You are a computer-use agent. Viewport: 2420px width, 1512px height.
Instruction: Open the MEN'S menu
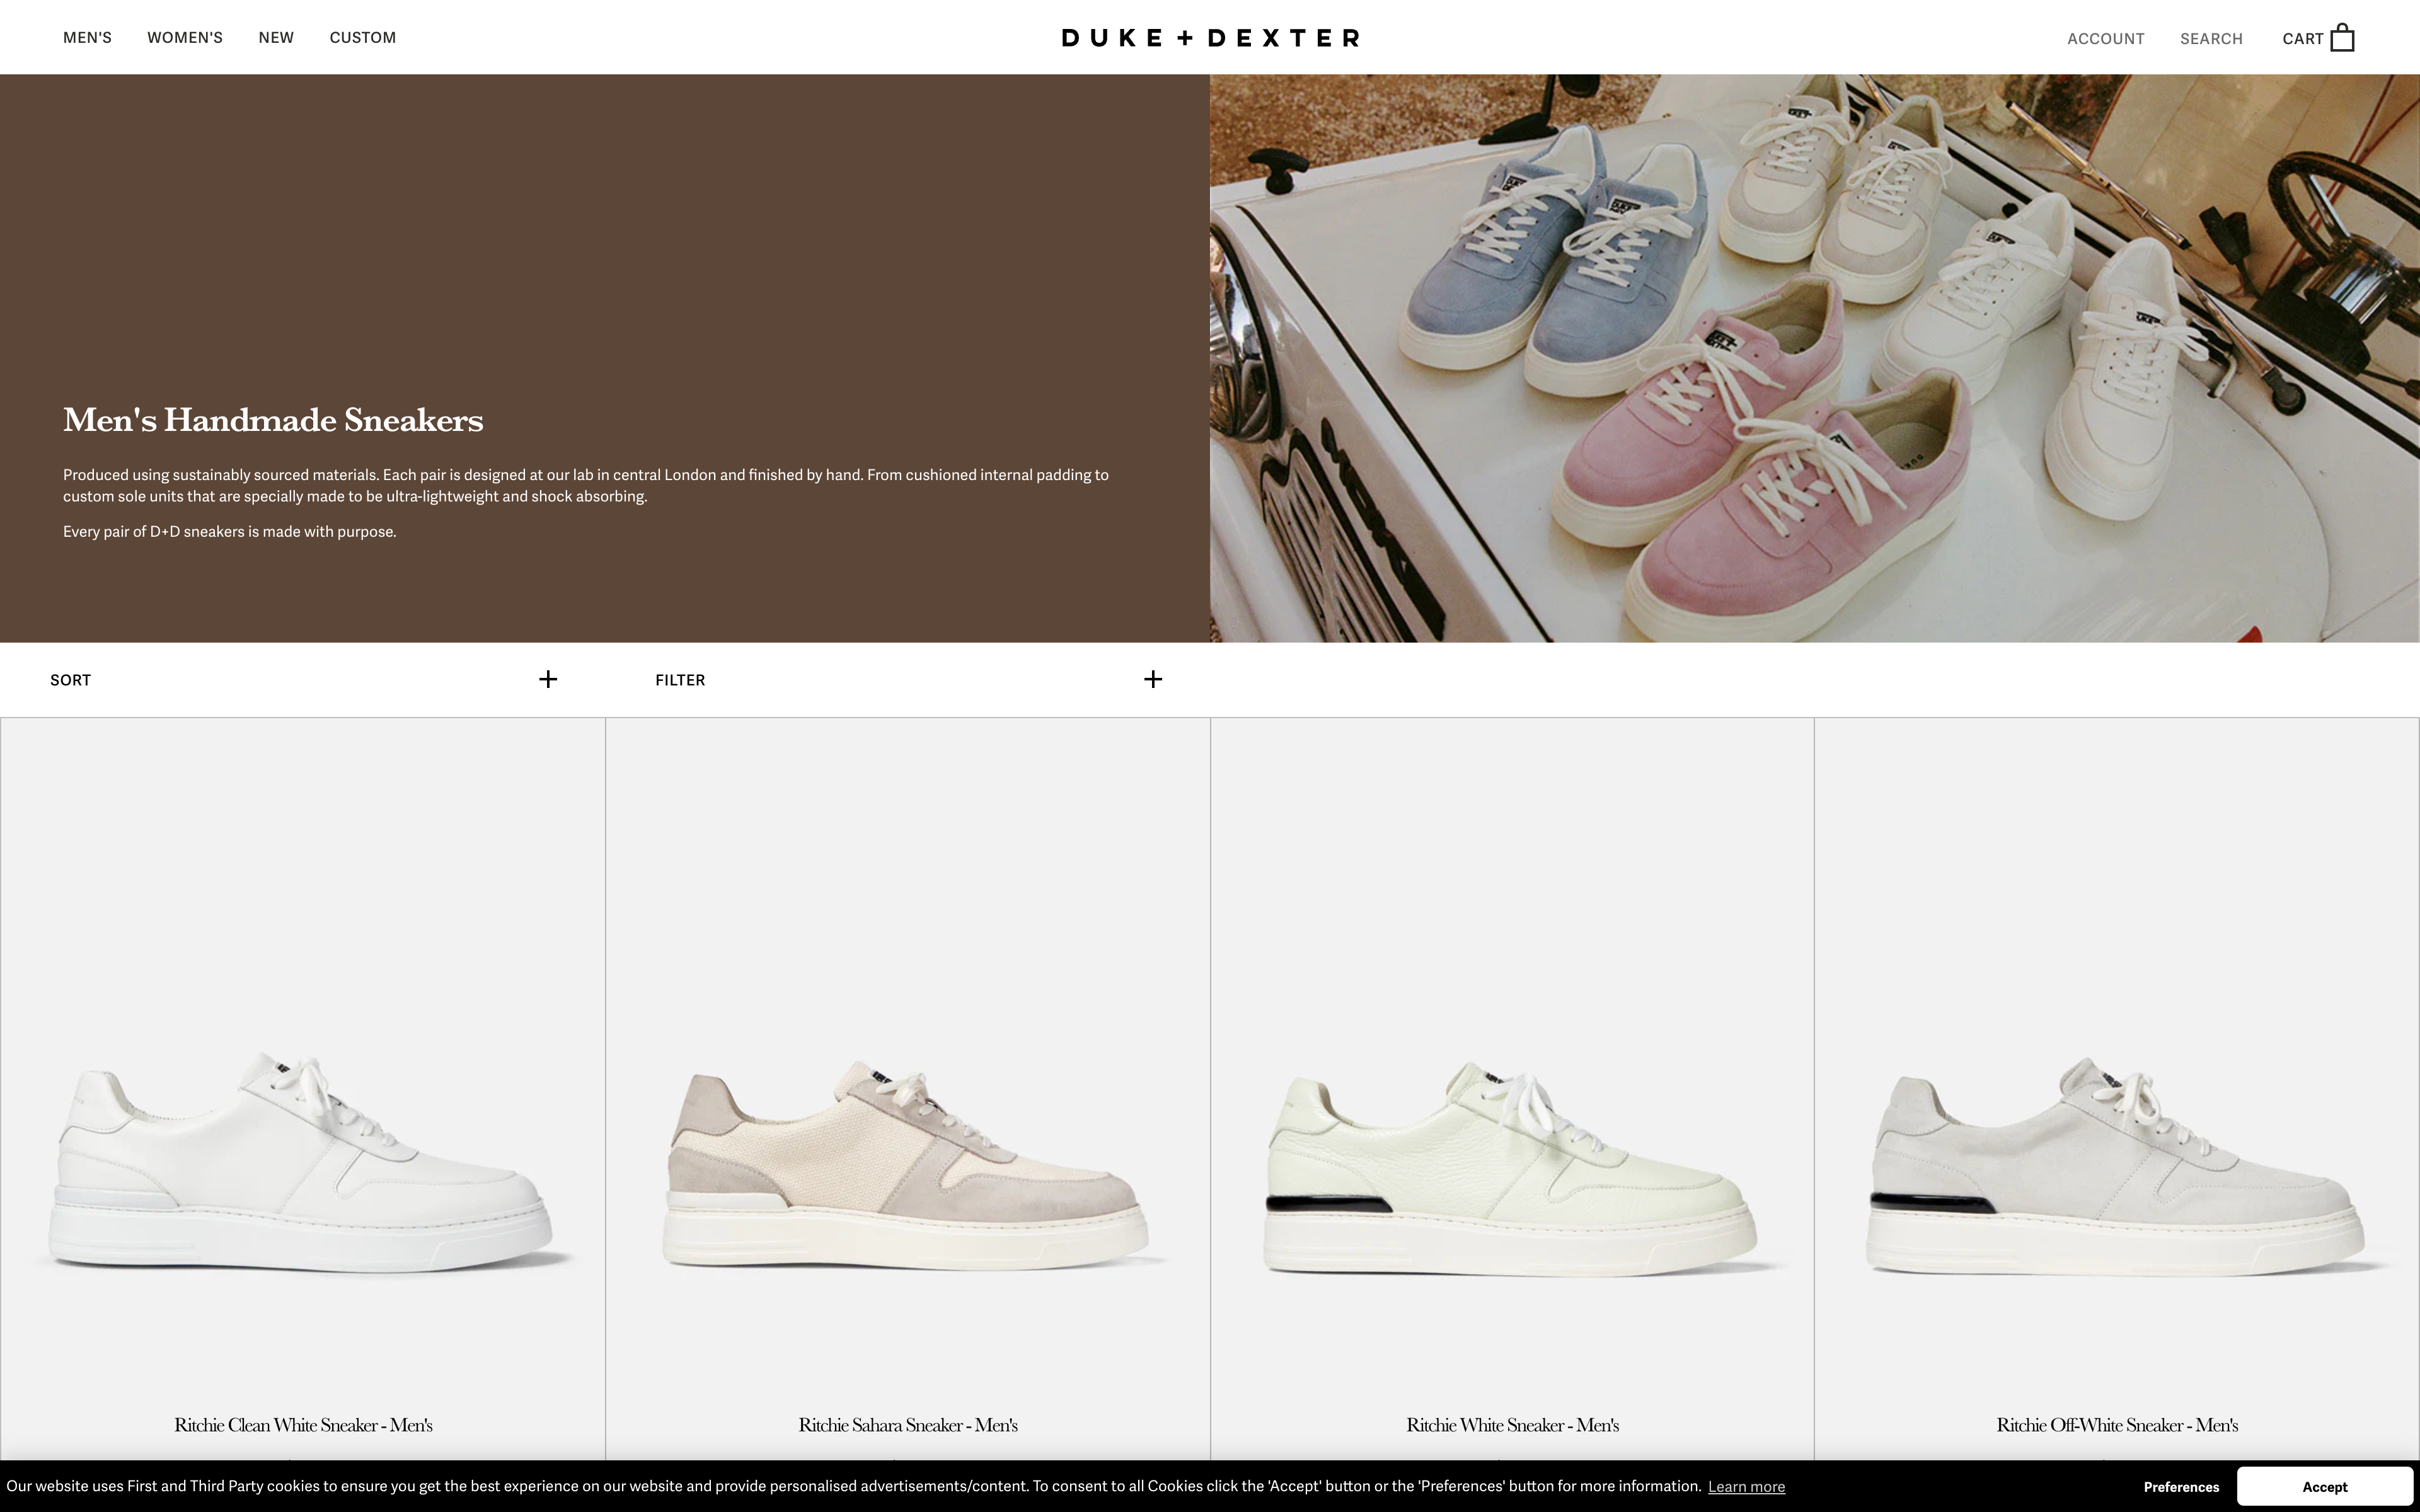(87, 38)
